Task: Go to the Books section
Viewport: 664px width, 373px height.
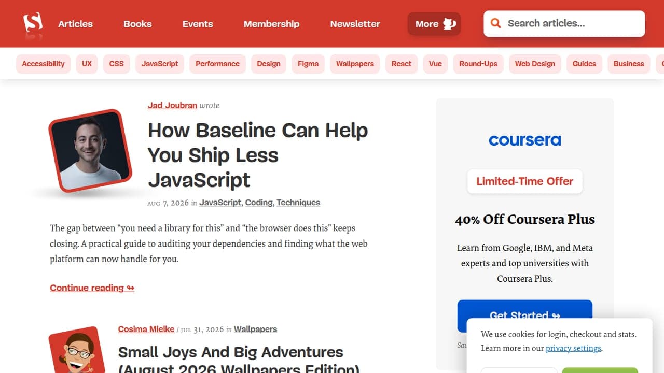Action: (137, 24)
